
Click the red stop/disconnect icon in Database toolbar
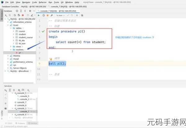coord(23,15)
